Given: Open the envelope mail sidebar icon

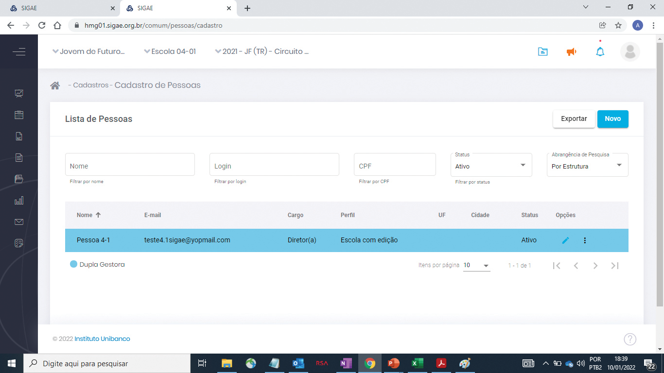Looking at the screenshot, I should (19, 222).
